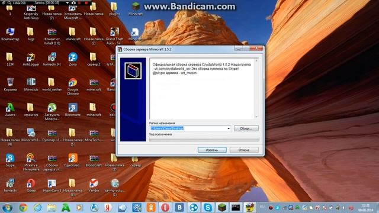Viewport: 379px width, 213px height.
Task: Open the Амиго browser desktop shortcut
Action: [x=10, y=109]
